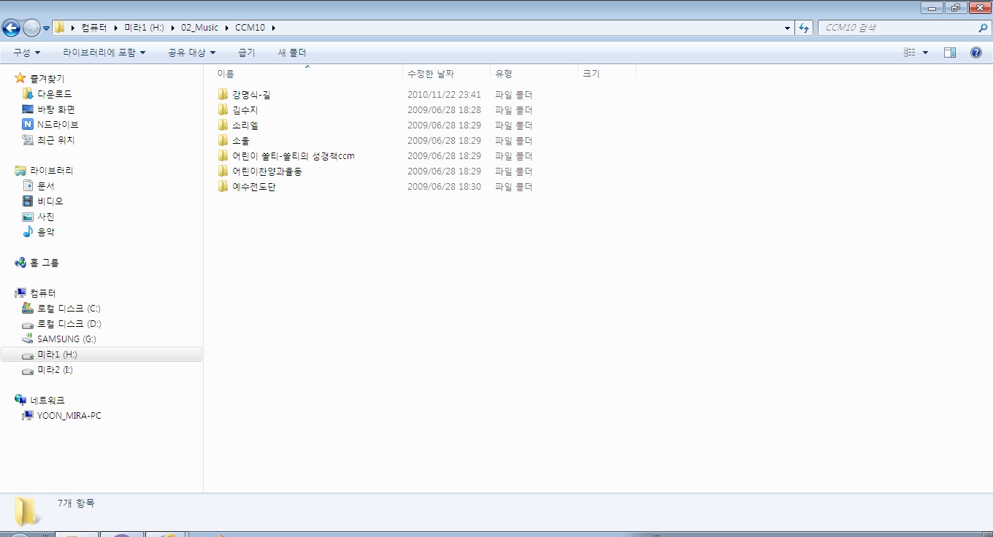Click the refresh icon beside address bar
The width and height of the screenshot is (993, 537).
(x=804, y=28)
